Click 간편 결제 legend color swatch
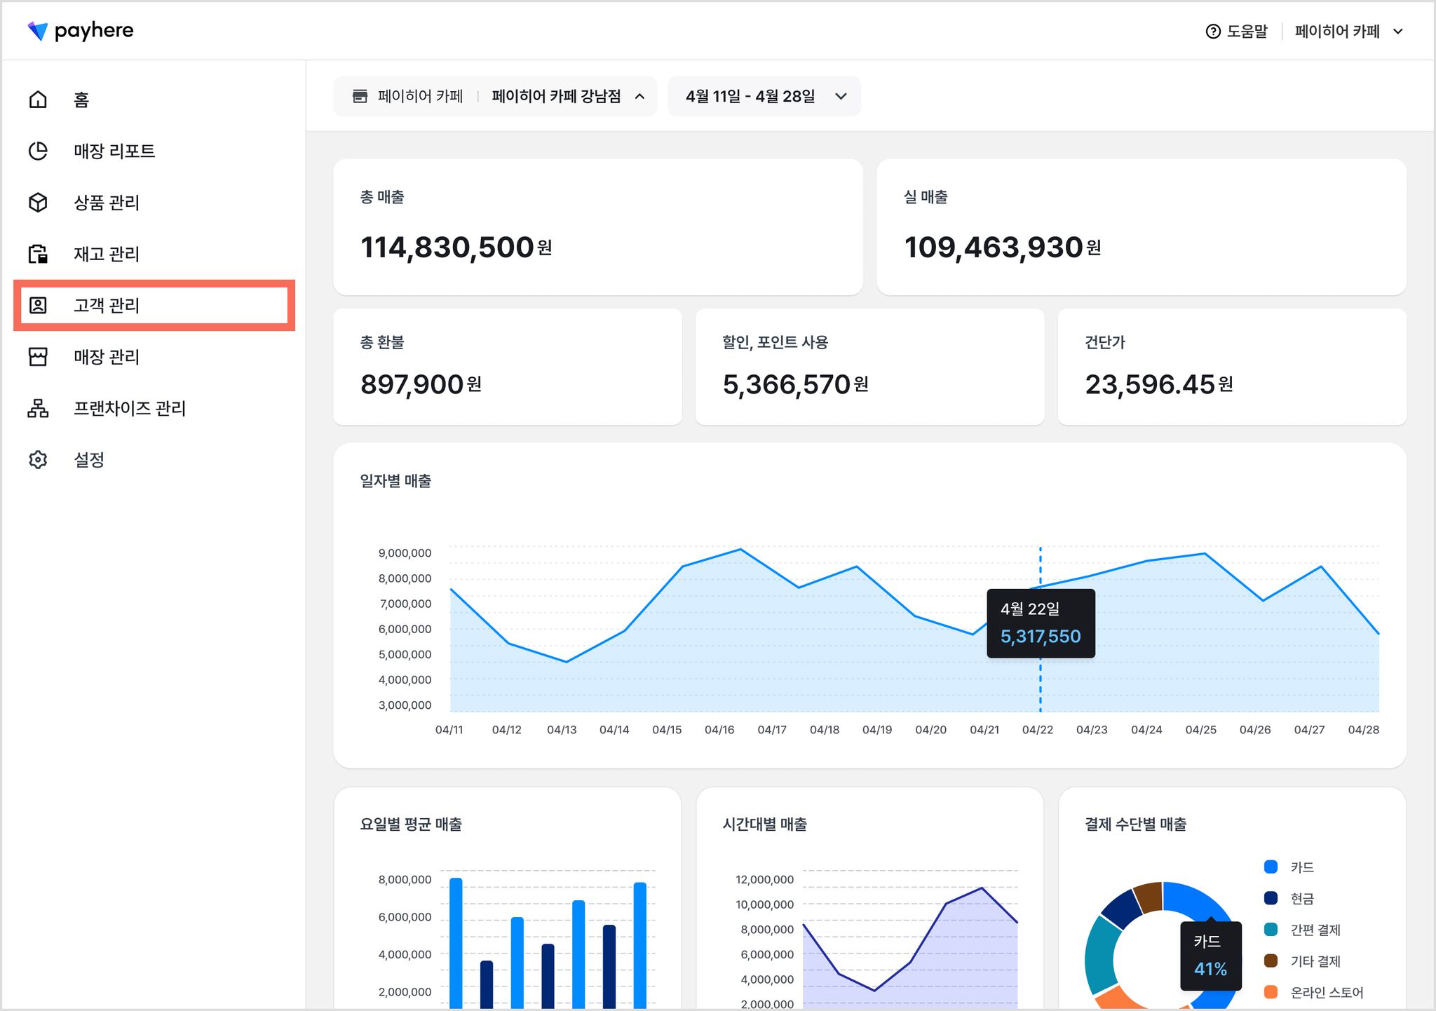 pyautogui.click(x=1271, y=930)
